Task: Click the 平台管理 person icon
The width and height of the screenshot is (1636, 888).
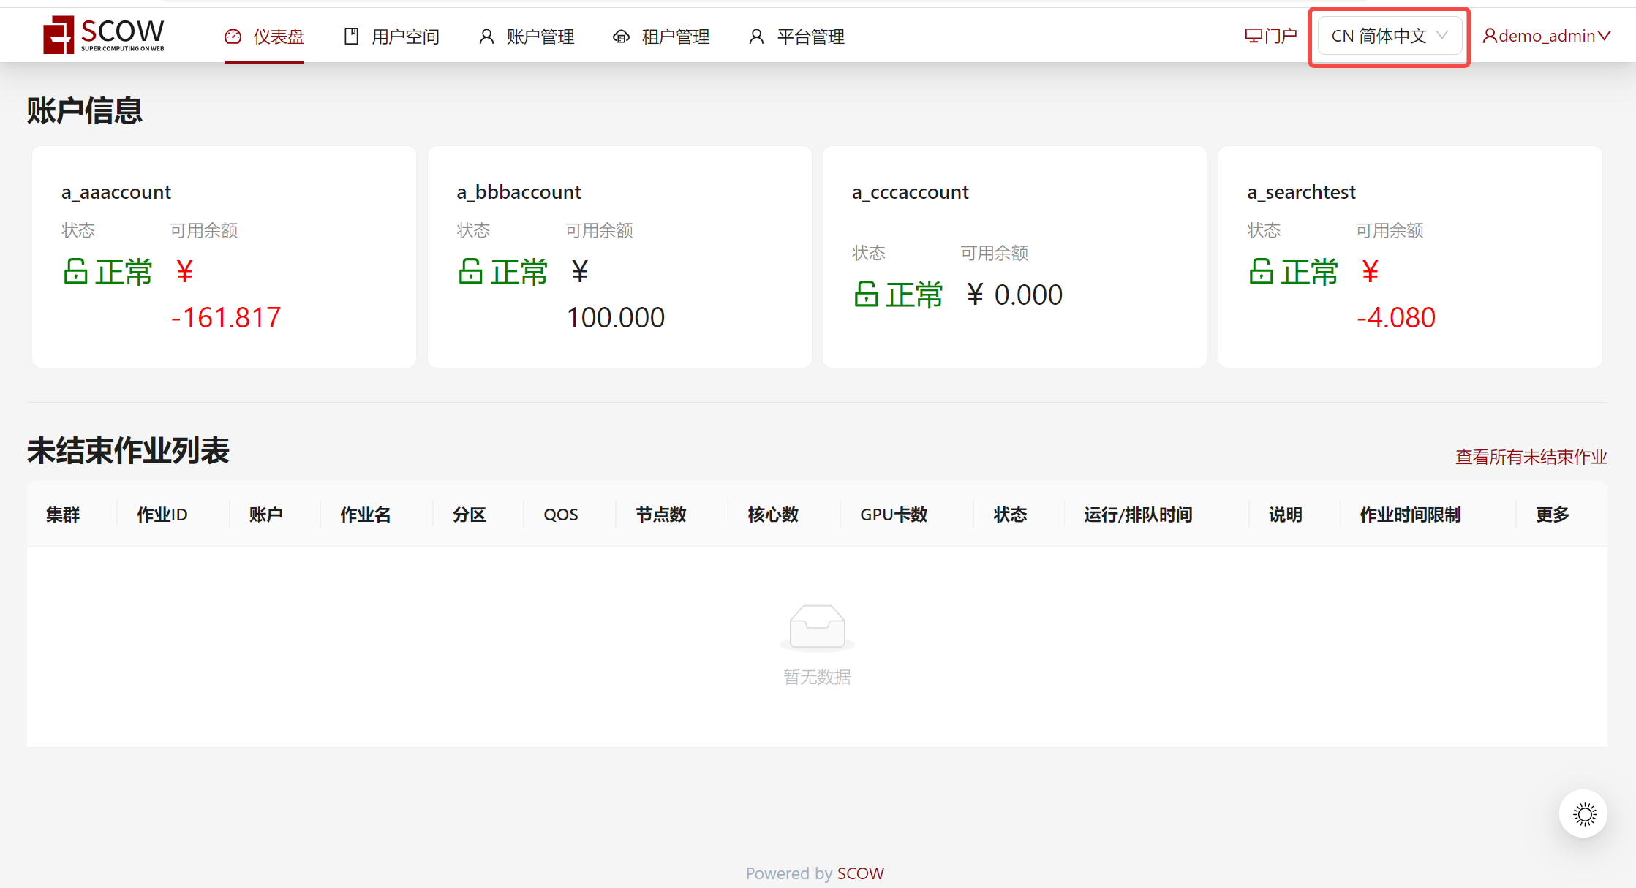Action: [x=756, y=37]
